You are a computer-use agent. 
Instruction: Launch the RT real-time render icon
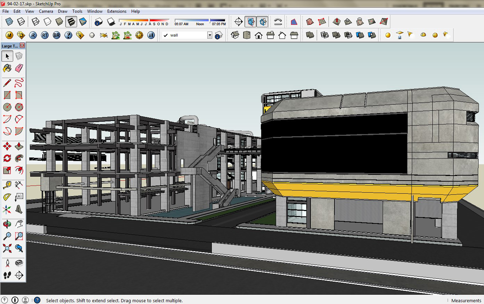(45, 35)
